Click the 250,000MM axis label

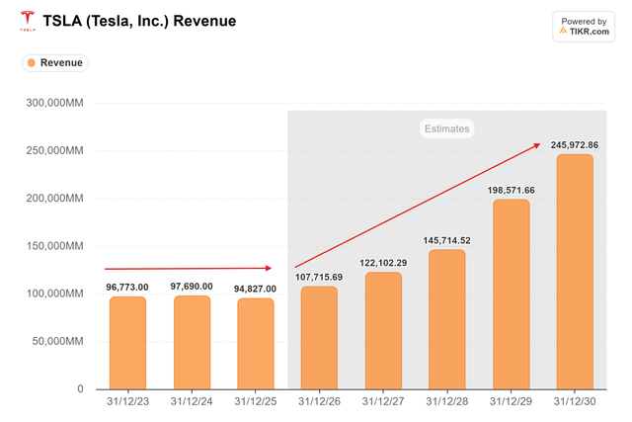click(55, 150)
